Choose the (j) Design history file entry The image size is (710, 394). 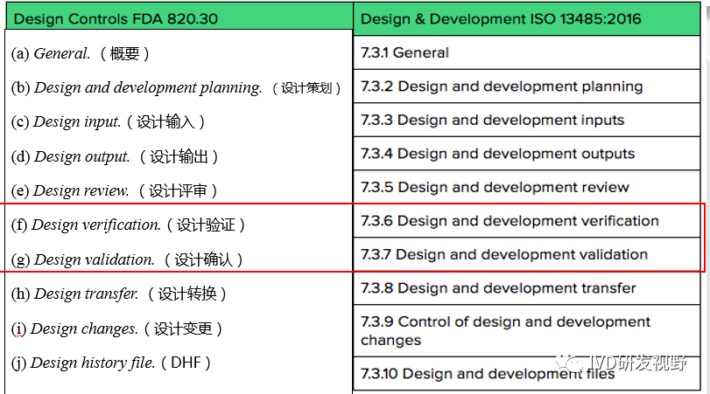(x=110, y=363)
